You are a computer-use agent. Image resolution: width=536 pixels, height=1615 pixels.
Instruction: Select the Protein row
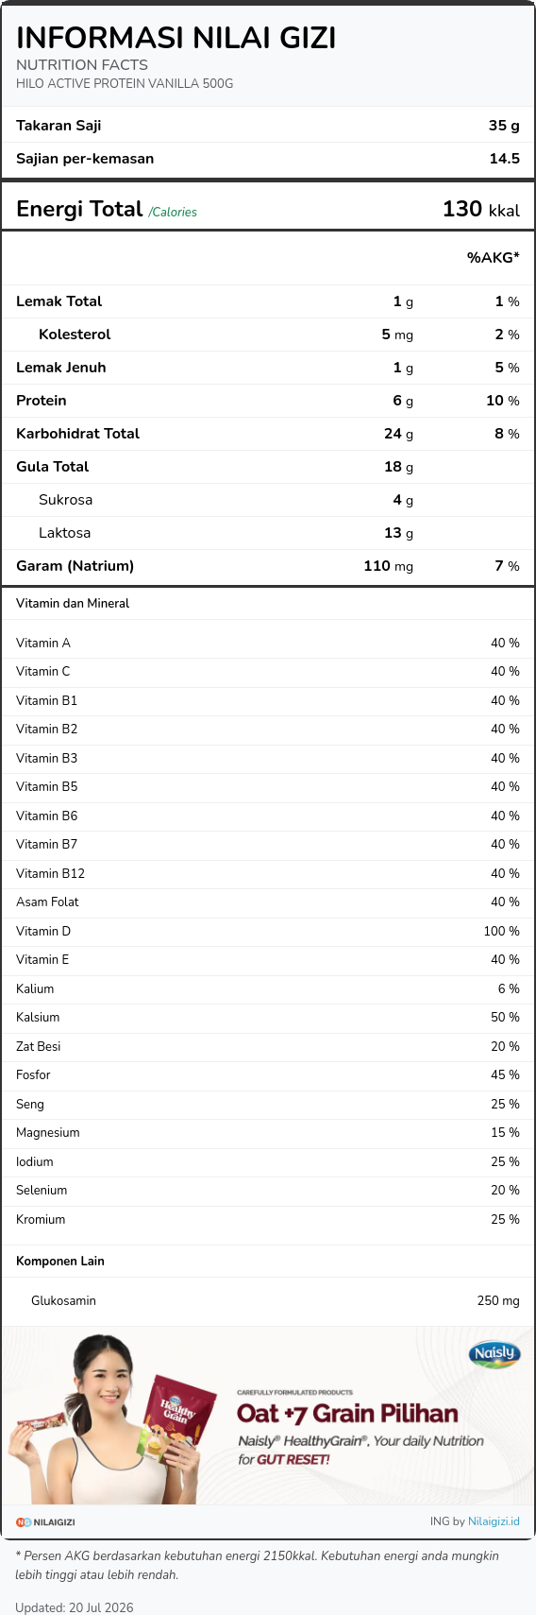(268, 401)
